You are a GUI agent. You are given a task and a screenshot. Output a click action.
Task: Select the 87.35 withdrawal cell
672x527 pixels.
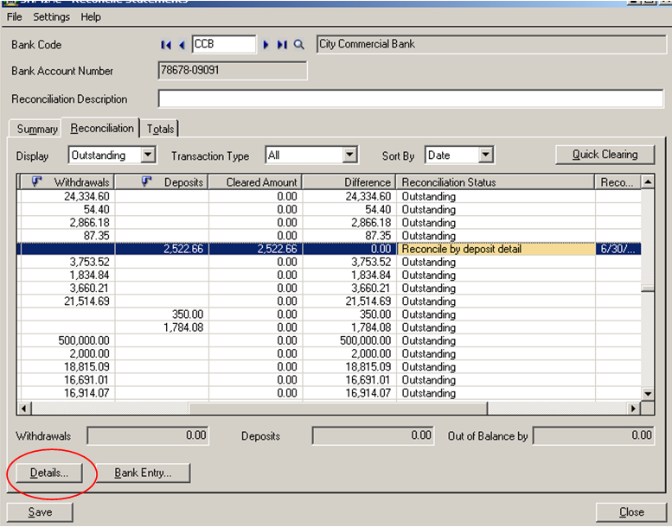coord(67,236)
